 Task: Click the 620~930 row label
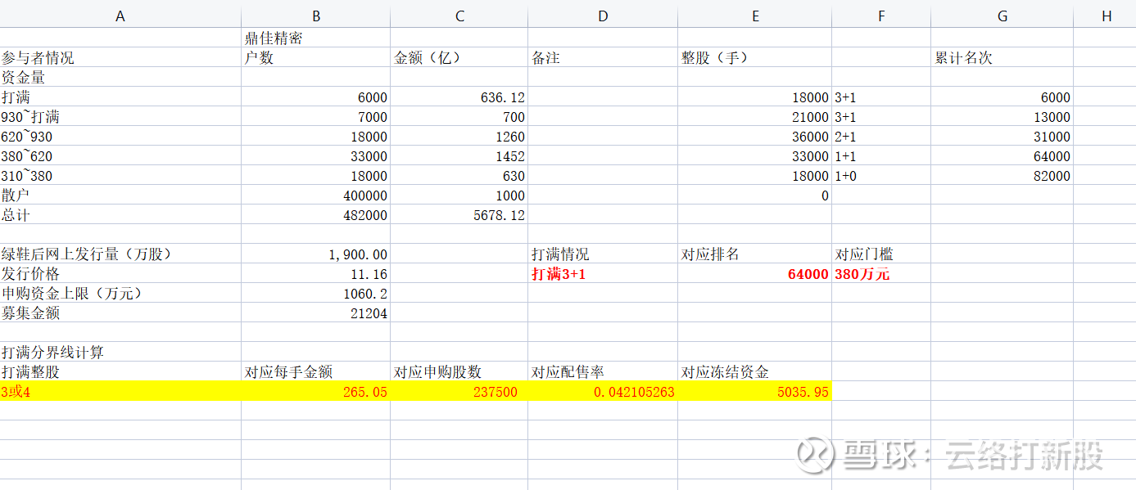pyautogui.click(x=120, y=136)
